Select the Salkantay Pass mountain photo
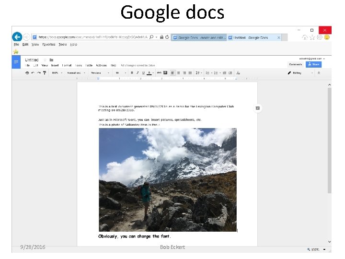345x259 pixels. 168,180
